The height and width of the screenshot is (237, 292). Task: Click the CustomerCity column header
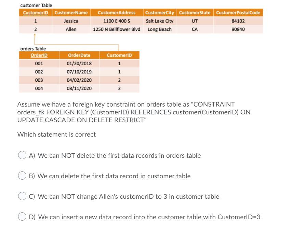[x=160, y=13]
